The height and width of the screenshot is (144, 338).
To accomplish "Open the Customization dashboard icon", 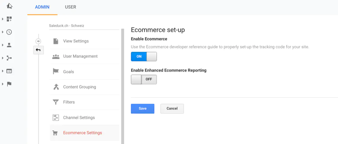I will pyautogui.click(x=9, y=19).
